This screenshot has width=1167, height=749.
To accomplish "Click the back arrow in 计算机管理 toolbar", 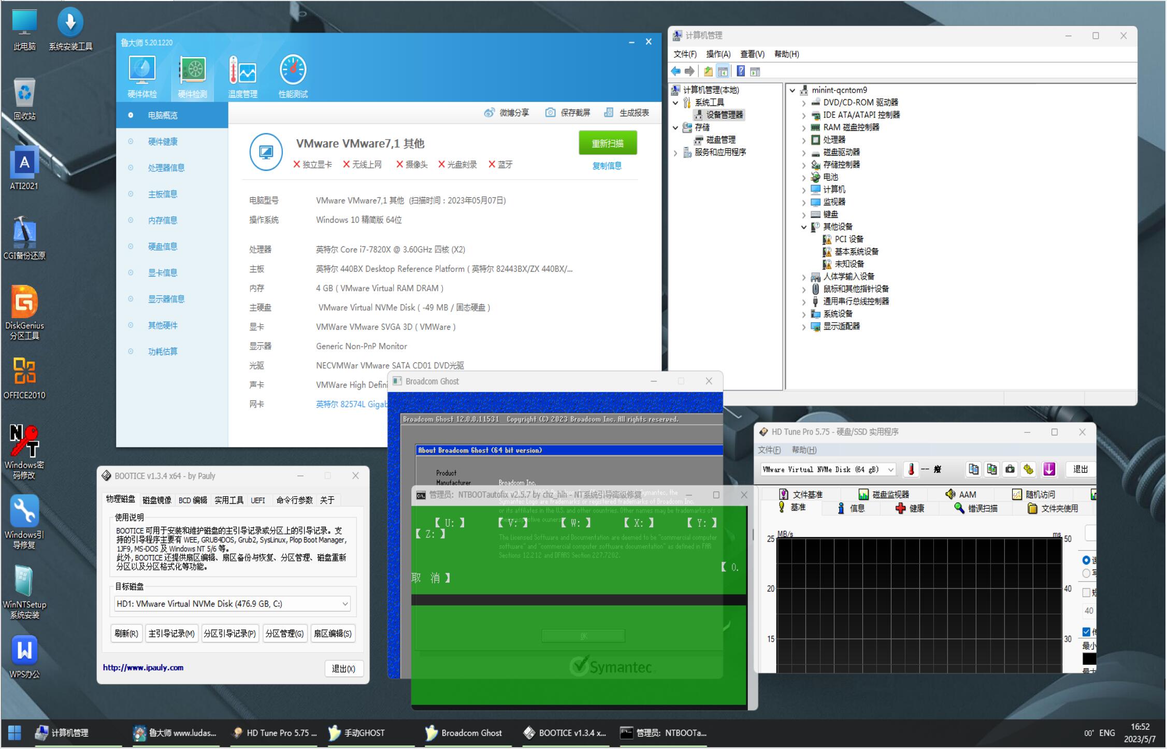I will coord(676,71).
